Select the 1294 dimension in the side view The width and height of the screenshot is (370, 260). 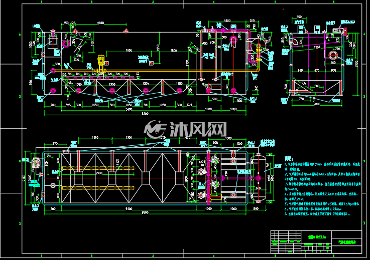click(x=317, y=47)
